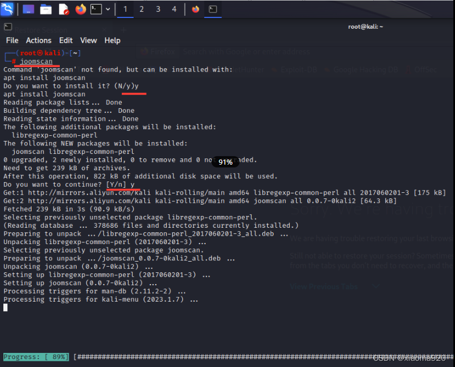The width and height of the screenshot is (455, 367).
Task: Focus the Firefox window in taskbar
Action: point(196,9)
